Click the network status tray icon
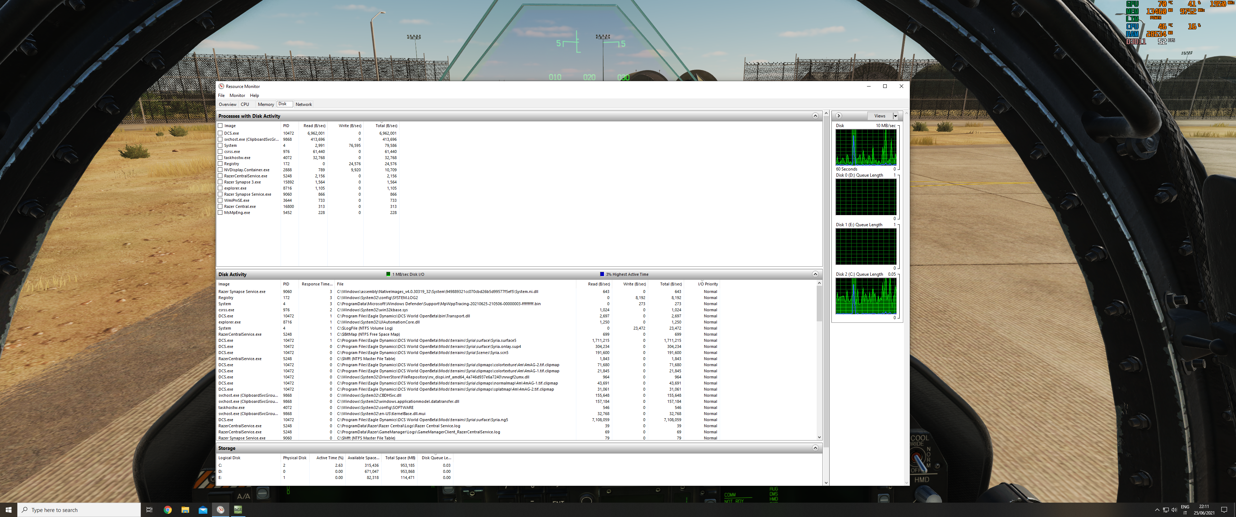 (x=1166, y=510)
